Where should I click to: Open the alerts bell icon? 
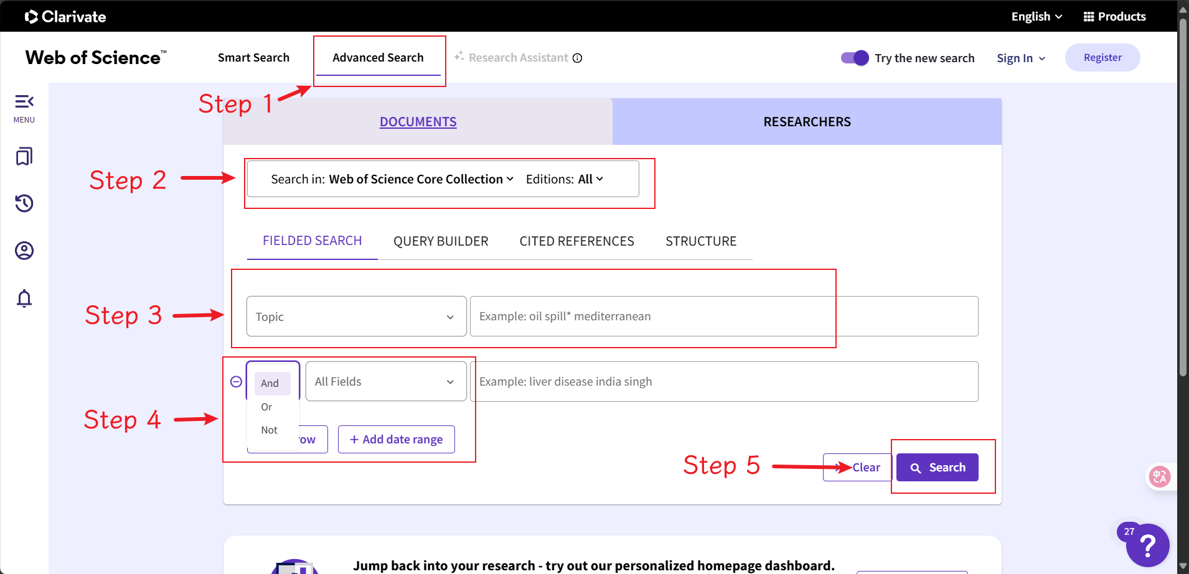(x=24, y=299)
